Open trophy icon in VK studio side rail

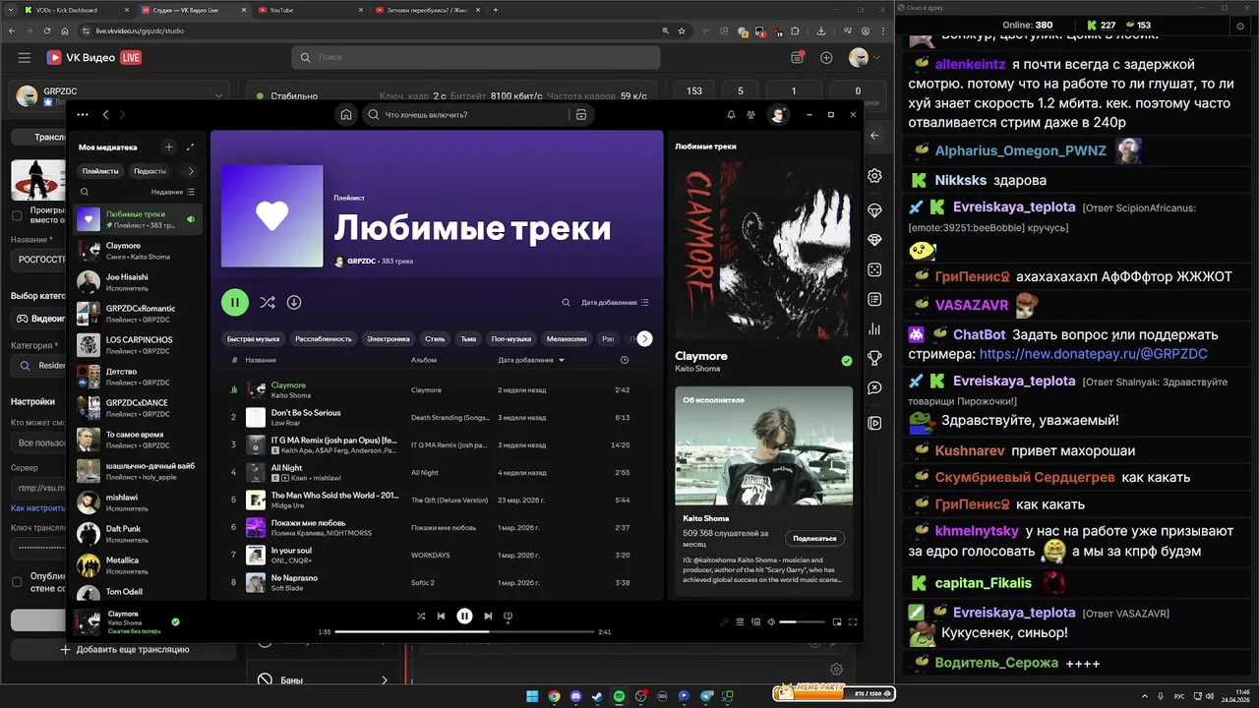click(x=874, y=358)
